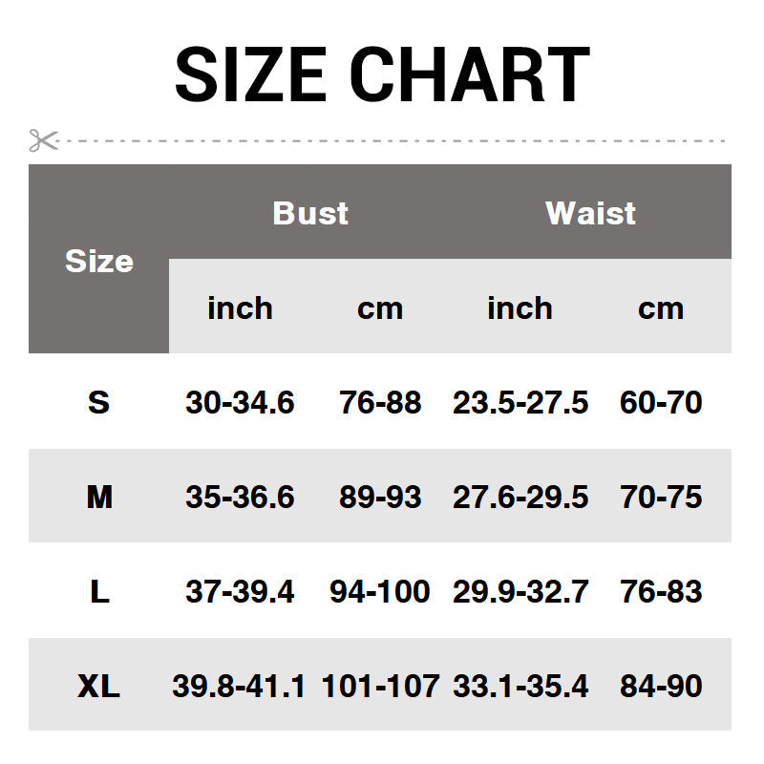Select the 89-93 bust cm cell
Screen dimensions: 764x764
click(x=380, y=497)
